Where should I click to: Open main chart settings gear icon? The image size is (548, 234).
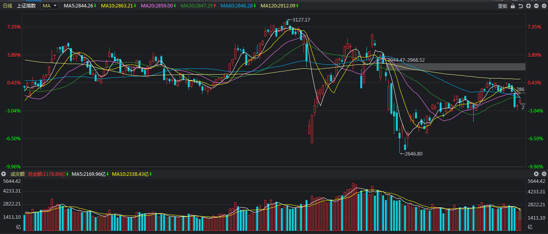[x=544, y=6]
